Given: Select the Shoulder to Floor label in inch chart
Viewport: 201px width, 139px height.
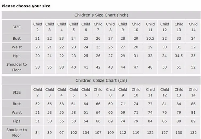Looking at the screenshot, I should [17, 67].
